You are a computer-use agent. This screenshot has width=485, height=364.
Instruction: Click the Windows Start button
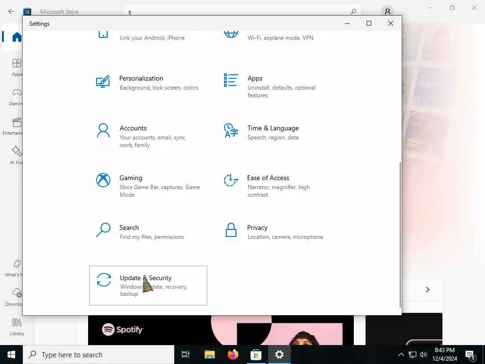(11, 355)
